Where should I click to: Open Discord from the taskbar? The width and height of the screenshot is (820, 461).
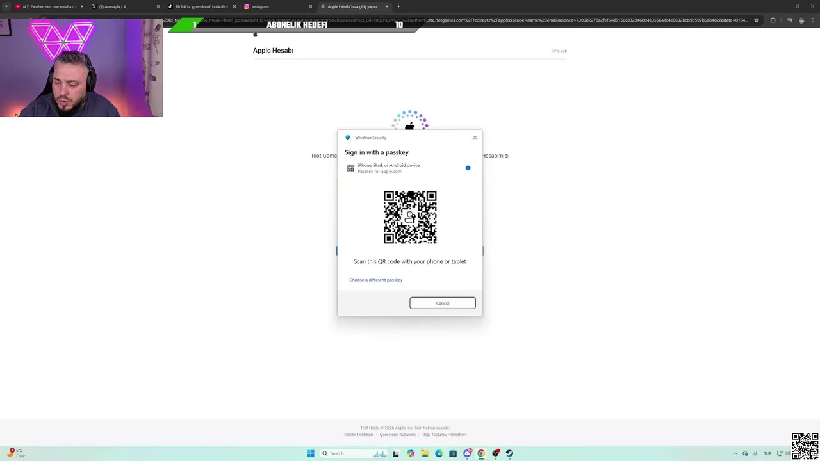click(x=467, y=453)
